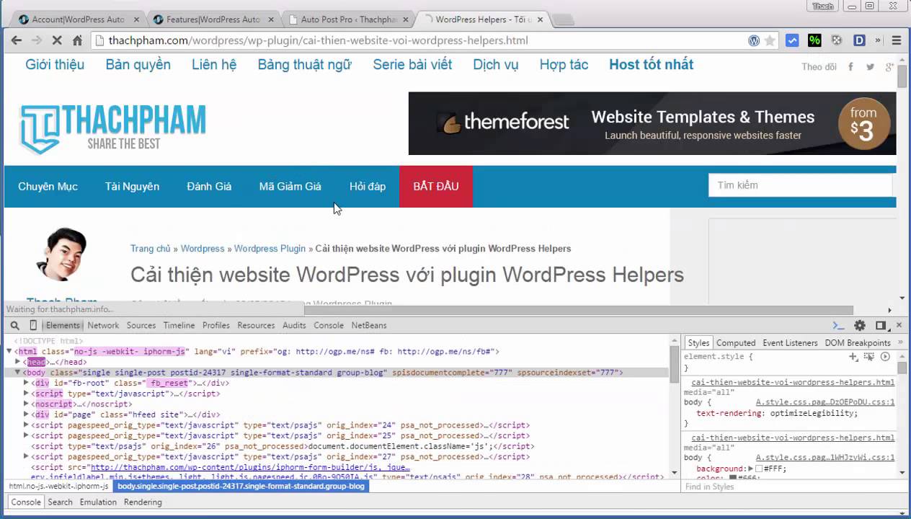Screen dimensions: 911x519
Task: Collapse the html node in Elements tree
Action: tap(9, 352)
